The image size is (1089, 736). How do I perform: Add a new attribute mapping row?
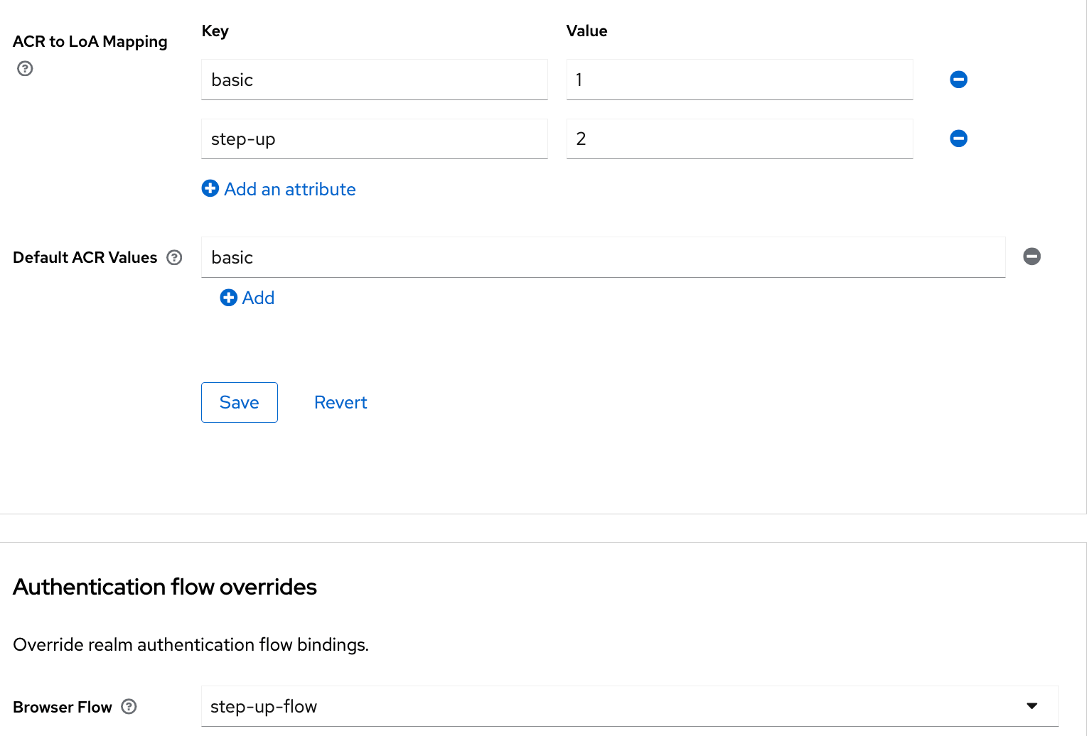coord(279,189)
